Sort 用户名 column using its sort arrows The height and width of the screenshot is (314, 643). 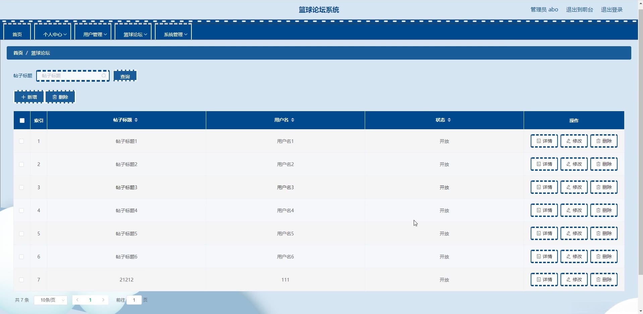click(293, 120)
